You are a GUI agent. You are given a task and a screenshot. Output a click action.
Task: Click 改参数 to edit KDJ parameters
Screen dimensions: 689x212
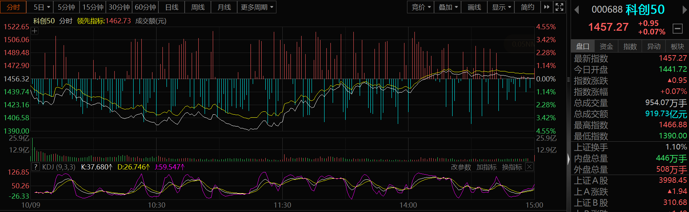[x=461, y=167]
